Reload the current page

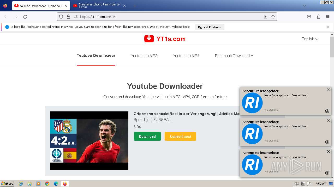click(x=25, y=17)
